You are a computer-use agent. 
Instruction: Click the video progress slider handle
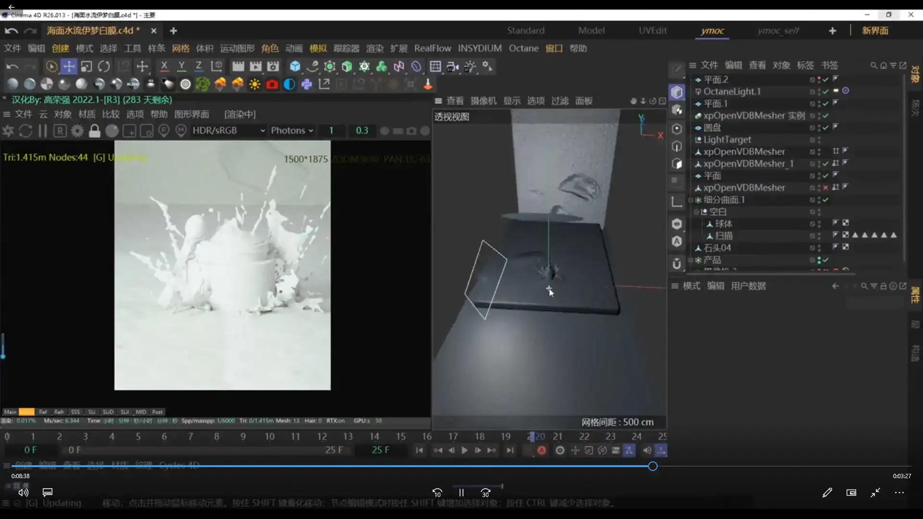pos(652,466)
